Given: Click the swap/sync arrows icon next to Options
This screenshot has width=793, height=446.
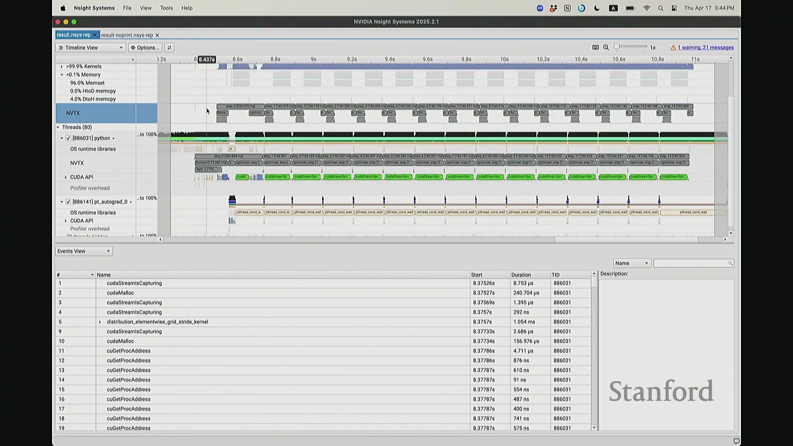Looking at the screenshot, I should click(169, 48).
